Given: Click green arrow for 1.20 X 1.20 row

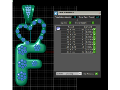Looking at the screenshot, I should [x=94, y=47].
